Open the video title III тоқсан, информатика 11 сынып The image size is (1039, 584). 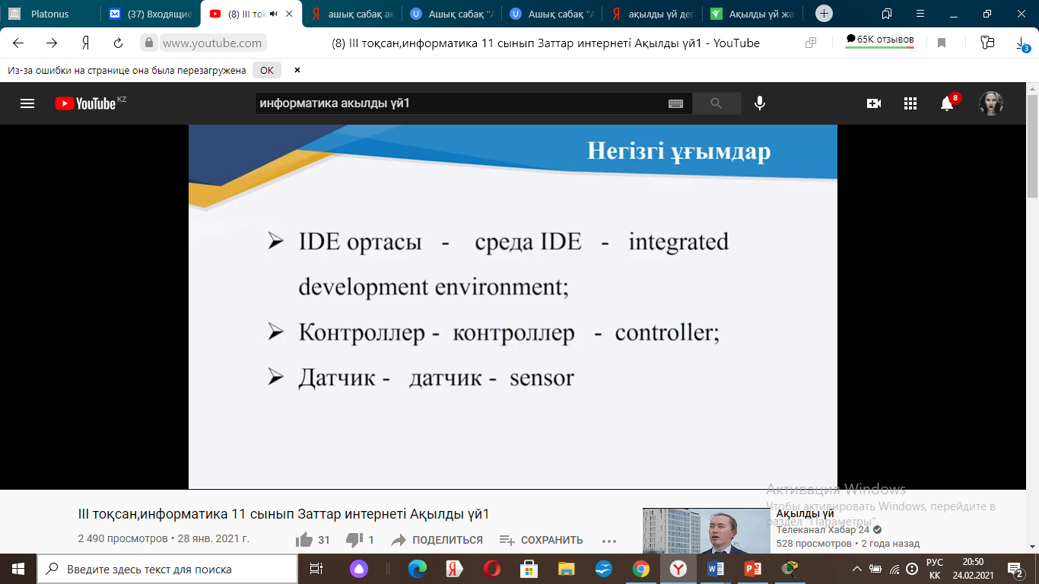coord(284,515)
